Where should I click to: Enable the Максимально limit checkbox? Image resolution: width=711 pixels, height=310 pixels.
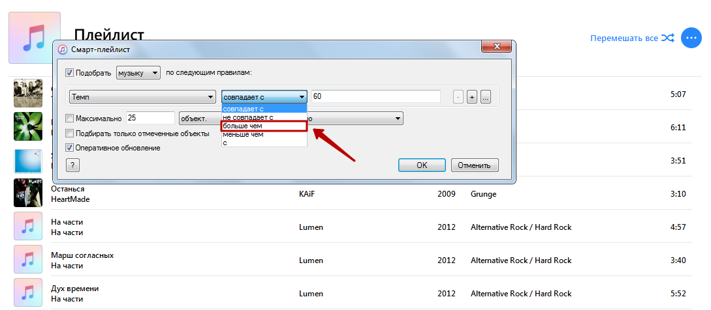70,119
